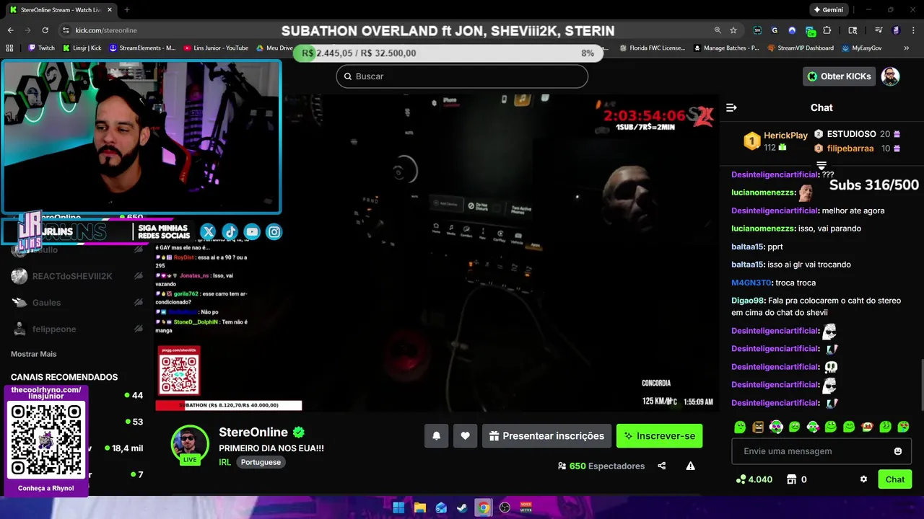Share the StereOnline stream

(661, 466)
